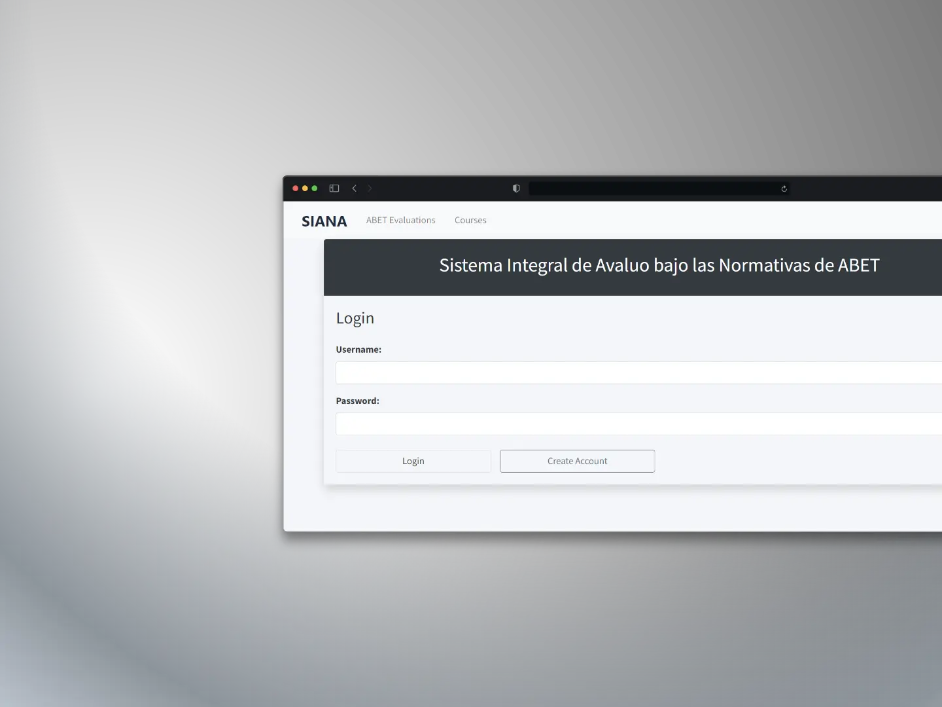Click the Password label text
Viewport: 942px width, 707px height.
click(357, 401)
